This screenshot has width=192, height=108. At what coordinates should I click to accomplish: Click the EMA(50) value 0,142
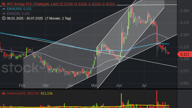[26, 13]
